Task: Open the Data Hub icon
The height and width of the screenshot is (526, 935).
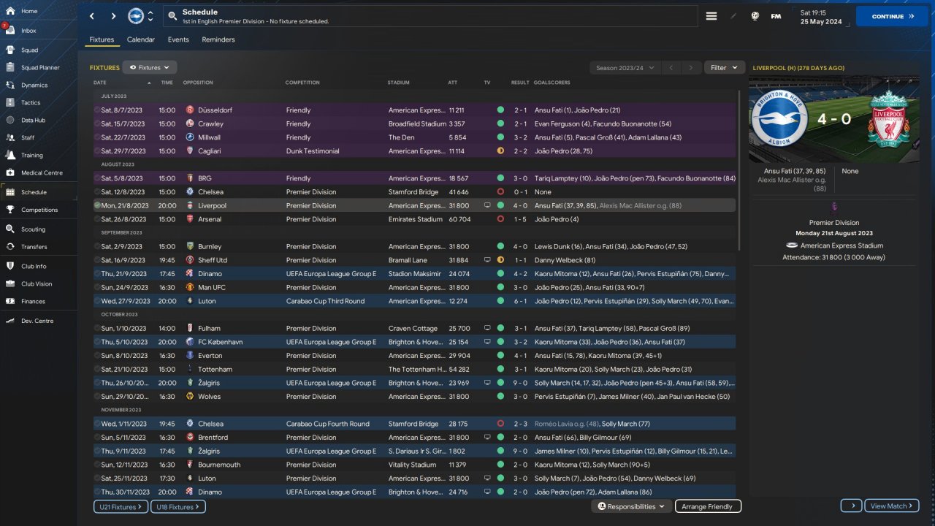Action: [x=10, y=120]
